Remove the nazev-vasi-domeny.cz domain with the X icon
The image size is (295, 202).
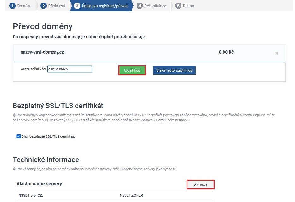pyautogui.click(x=277, y=53)
